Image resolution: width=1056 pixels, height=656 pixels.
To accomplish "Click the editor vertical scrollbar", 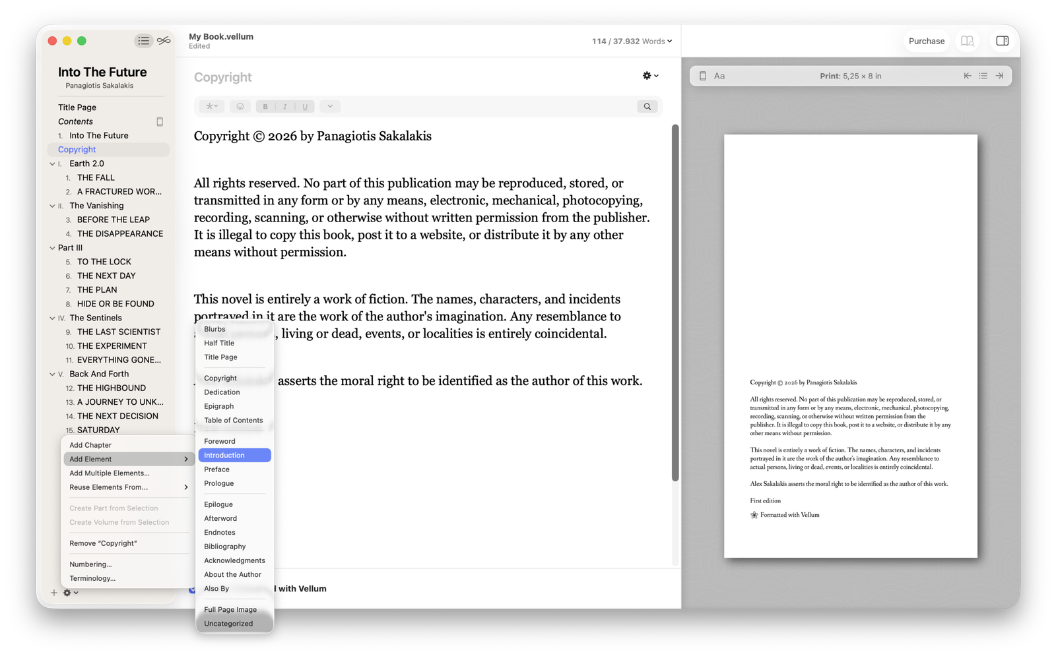I will (675, 303).
